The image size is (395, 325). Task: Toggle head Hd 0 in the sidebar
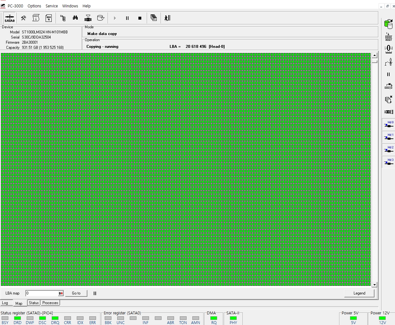[389, 125]
